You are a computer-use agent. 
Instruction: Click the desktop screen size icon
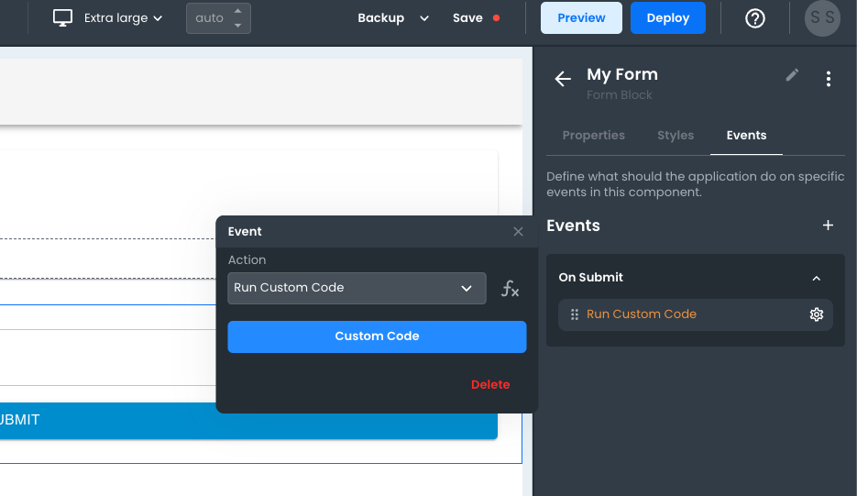[62, 18]
